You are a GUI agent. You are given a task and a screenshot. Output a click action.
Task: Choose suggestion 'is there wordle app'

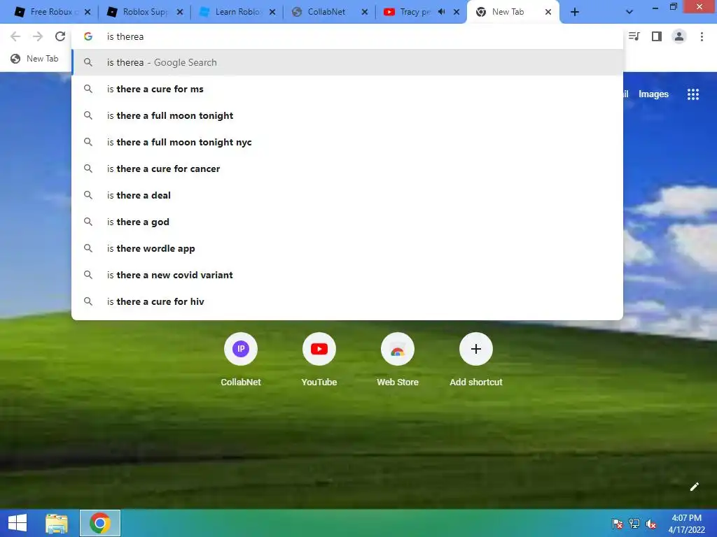347,248
